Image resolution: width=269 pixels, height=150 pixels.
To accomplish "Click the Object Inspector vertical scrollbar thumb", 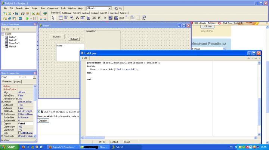I will (35, 94).
